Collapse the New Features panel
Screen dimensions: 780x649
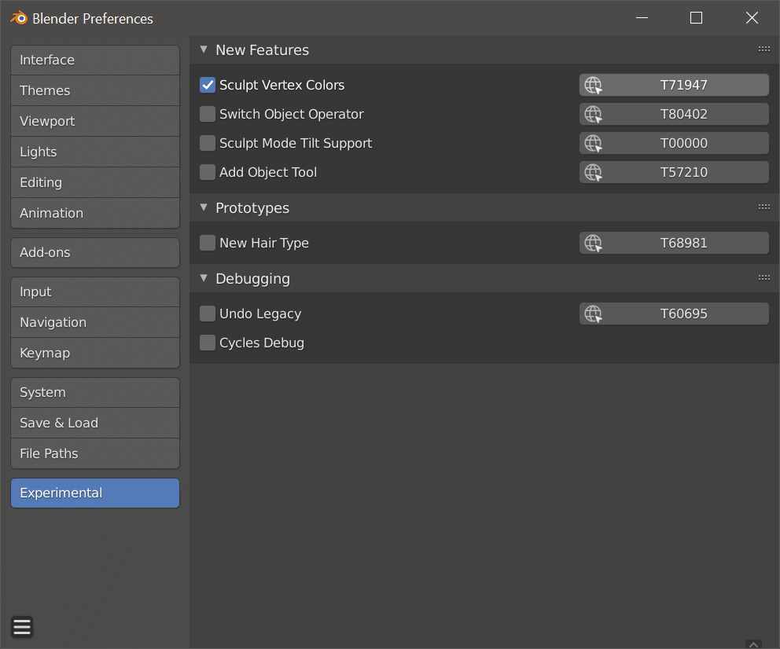point(204,49)
